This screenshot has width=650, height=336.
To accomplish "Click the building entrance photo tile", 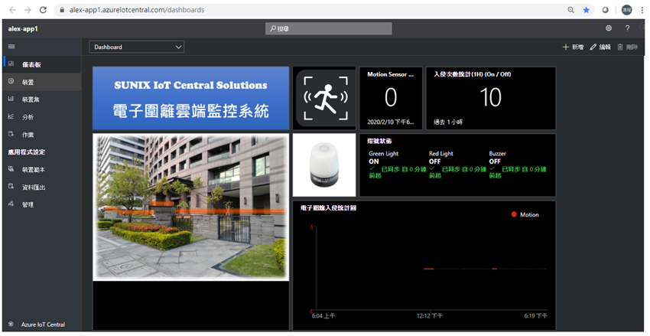I will (x=190, y=207).
